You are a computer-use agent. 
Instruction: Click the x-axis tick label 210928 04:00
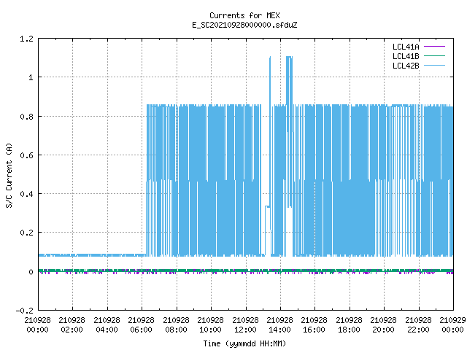point(107,325)
